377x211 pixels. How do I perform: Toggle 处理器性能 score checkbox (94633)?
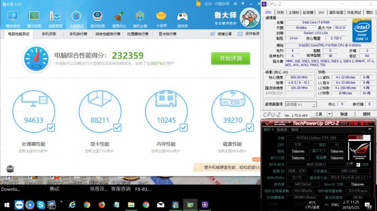click(51, 127)
